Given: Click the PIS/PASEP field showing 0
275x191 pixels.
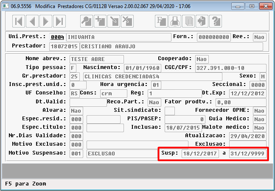Looking at the screenshot, I should (185, 119).
